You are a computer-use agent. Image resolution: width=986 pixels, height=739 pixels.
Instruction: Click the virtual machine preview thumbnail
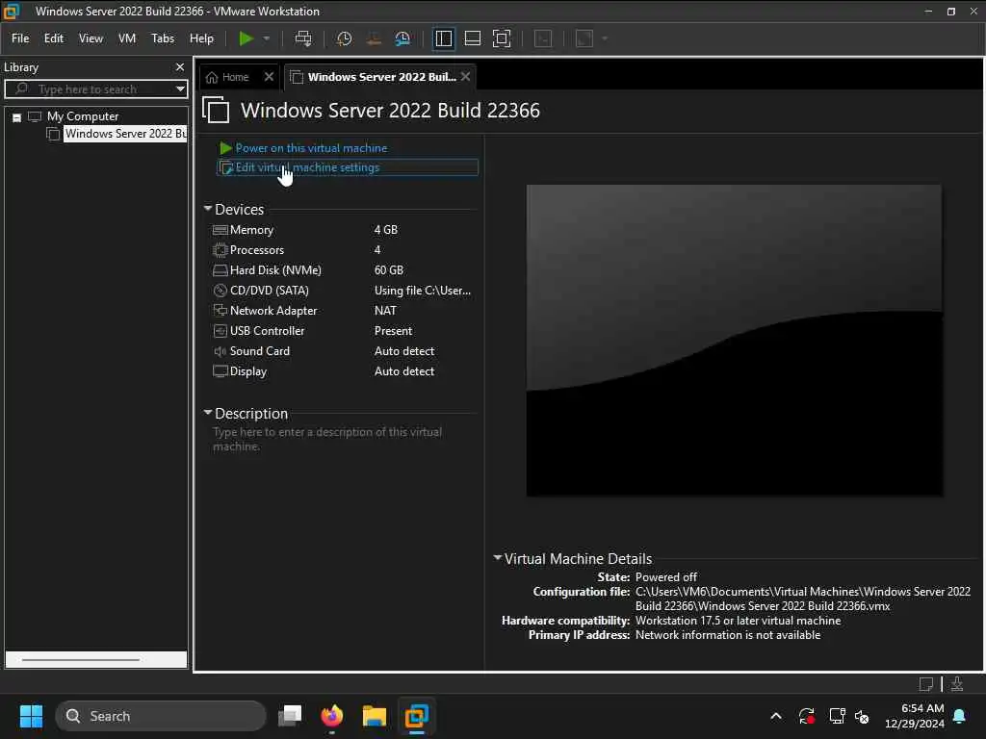coord(734,340)
